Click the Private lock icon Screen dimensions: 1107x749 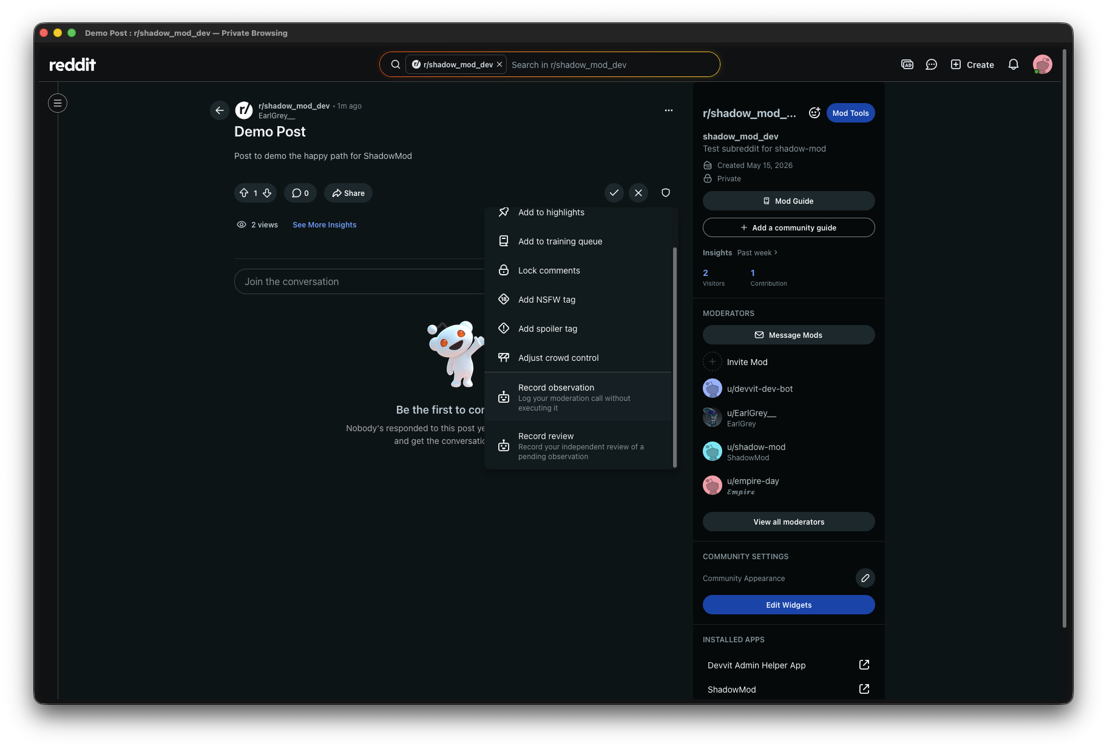[707, 178]
